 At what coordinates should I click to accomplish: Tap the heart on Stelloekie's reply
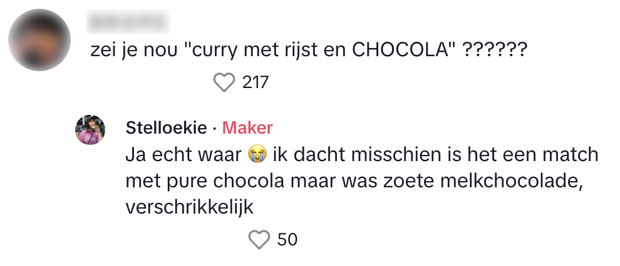coord(259,239)
